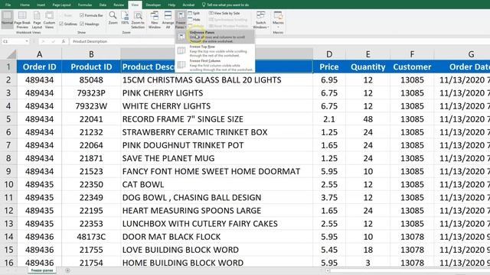Select column A header
Image resolution: width=490 pixels, height=275 pixels.
pos(39,54)
